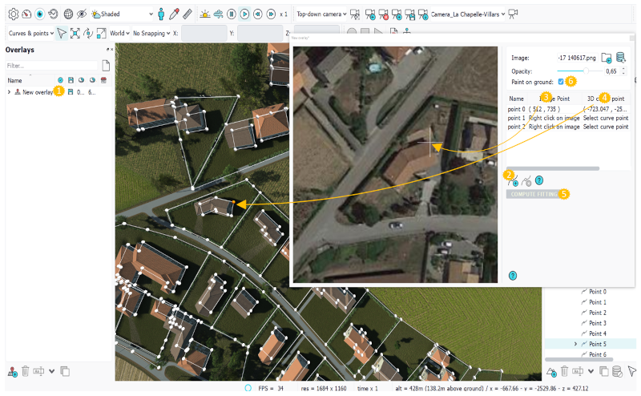
Task: Click the sun lighting icon
Action: (x=204, y=14)
